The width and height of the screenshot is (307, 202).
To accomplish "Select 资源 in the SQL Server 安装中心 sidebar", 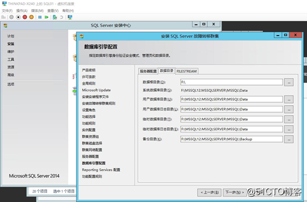I will [11, 67].
